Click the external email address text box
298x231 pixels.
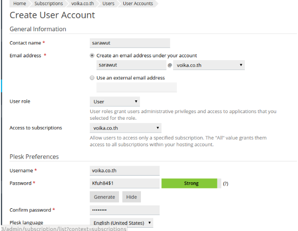pos(136,88)
